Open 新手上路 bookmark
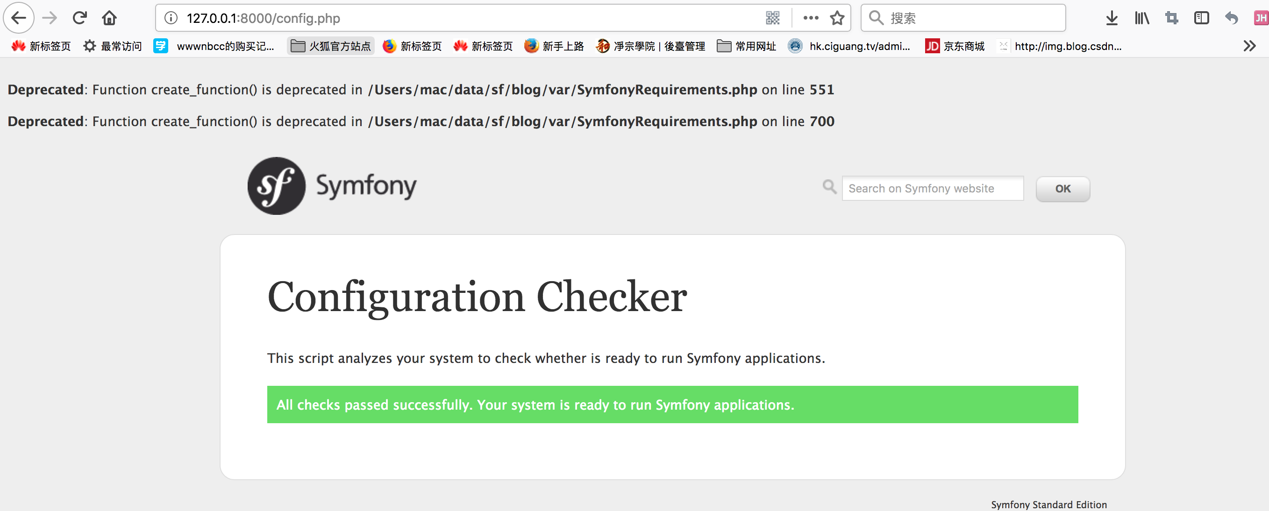 coord(554,46)
